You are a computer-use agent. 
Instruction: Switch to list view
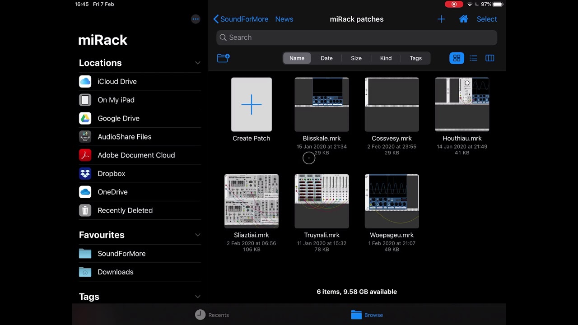[x=473, y=58]
